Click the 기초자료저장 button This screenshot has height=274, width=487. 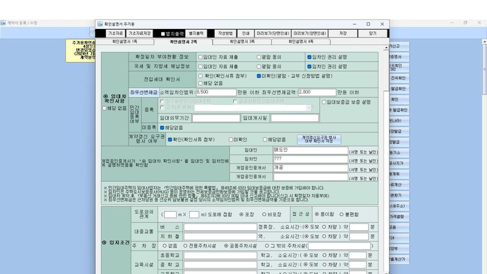pos(140,33)
